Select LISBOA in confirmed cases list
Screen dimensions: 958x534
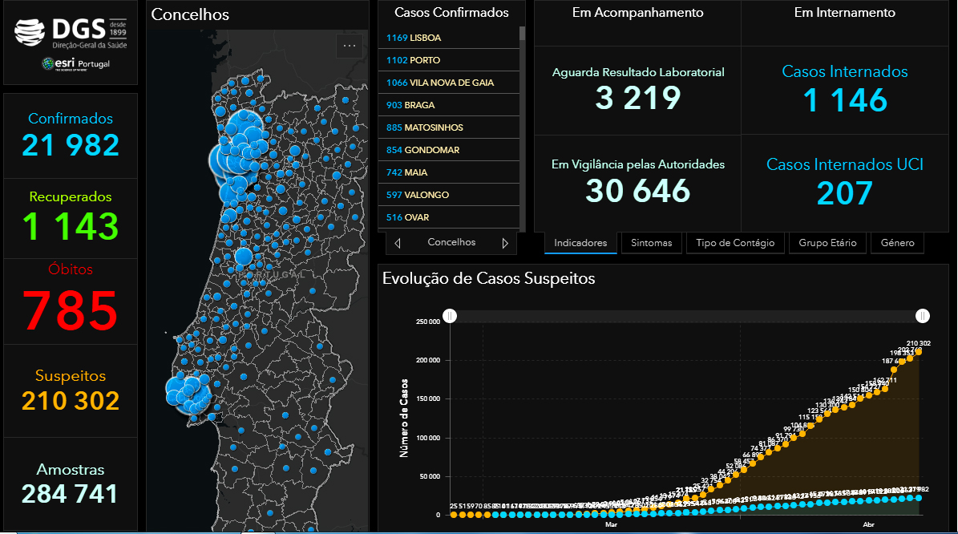448,38
